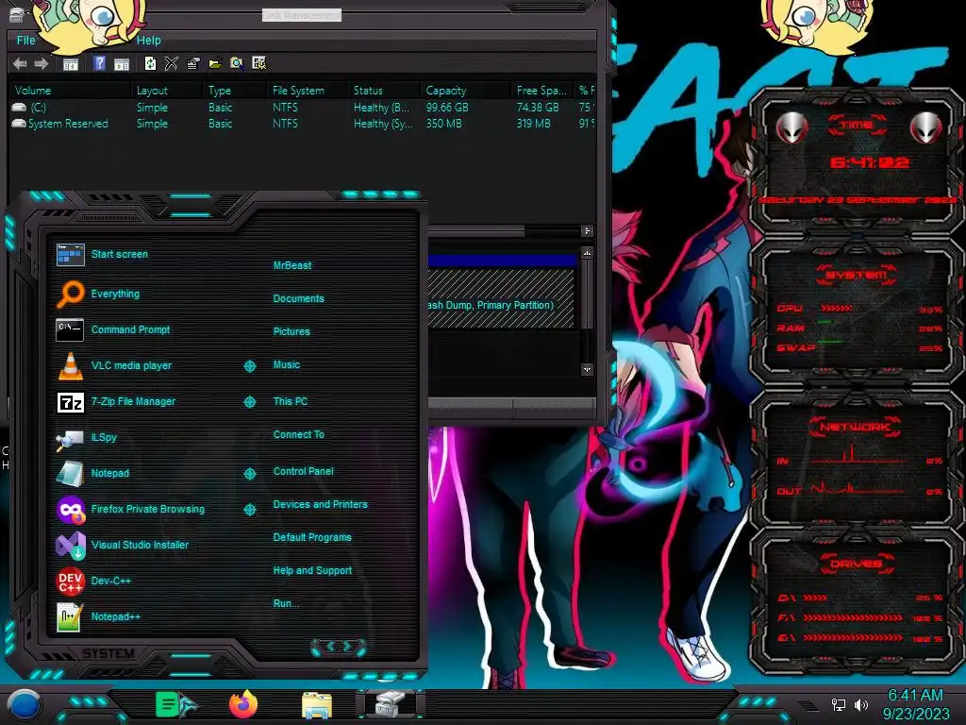Click Run... in the Start menu
This screenshot has height=725, width=966.
287,603
